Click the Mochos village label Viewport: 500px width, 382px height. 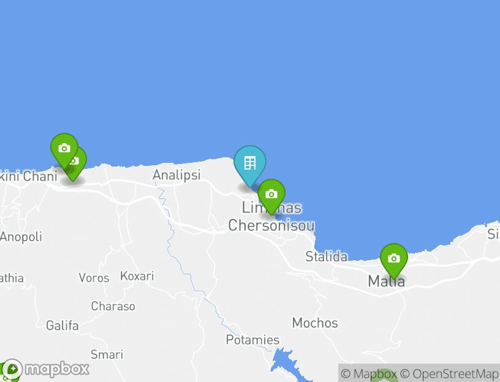click(x=315, y=323)
